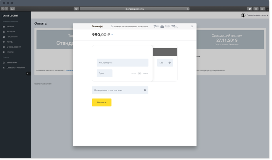
Task: Open Решения in the sidebar
Action: tap(10, 27)
